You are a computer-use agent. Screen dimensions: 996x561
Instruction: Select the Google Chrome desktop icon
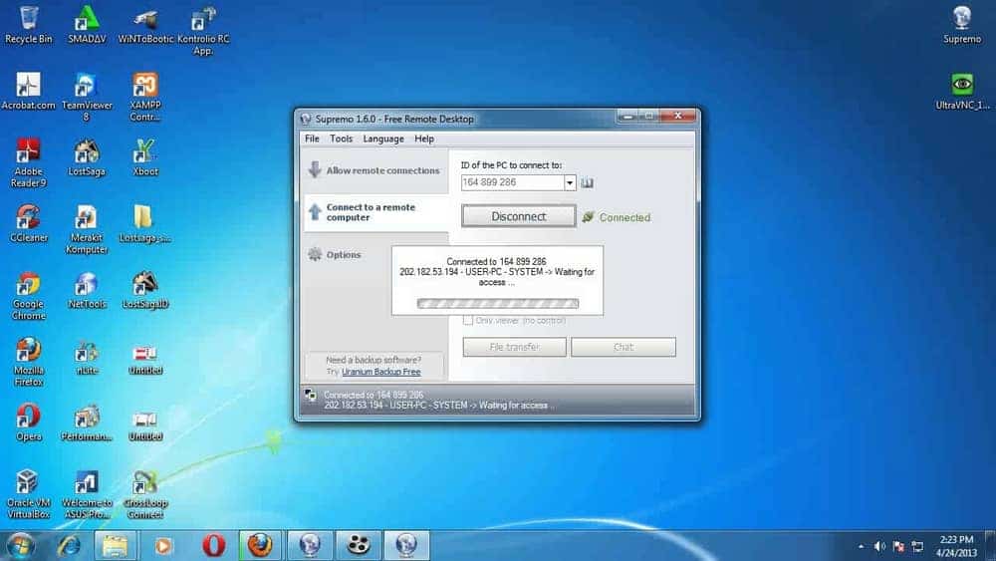click(29, 296)
